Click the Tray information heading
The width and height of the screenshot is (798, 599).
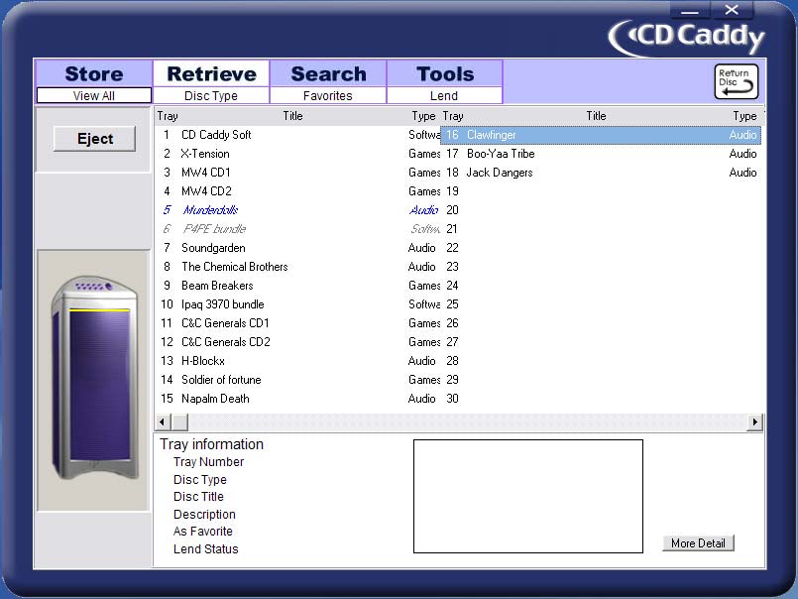[x=212, y=444]
